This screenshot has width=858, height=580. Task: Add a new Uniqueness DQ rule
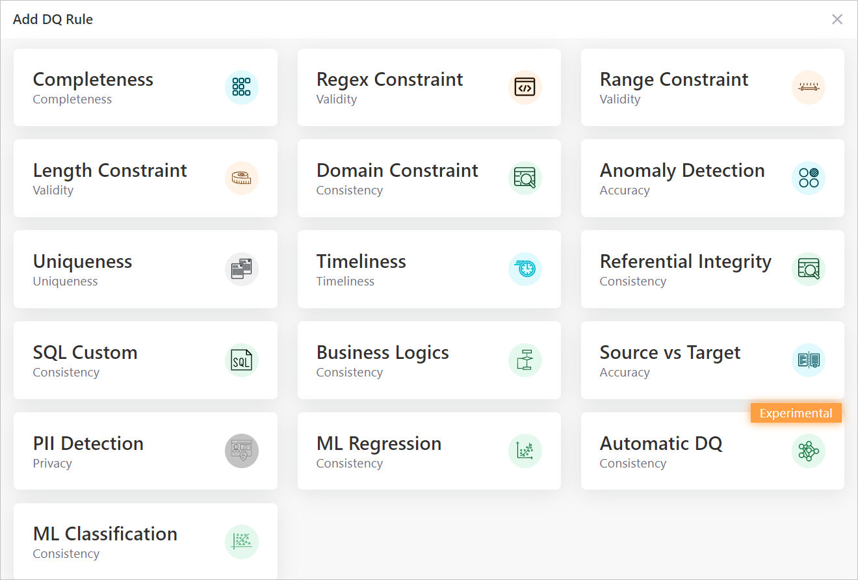[x=146, y=269]
